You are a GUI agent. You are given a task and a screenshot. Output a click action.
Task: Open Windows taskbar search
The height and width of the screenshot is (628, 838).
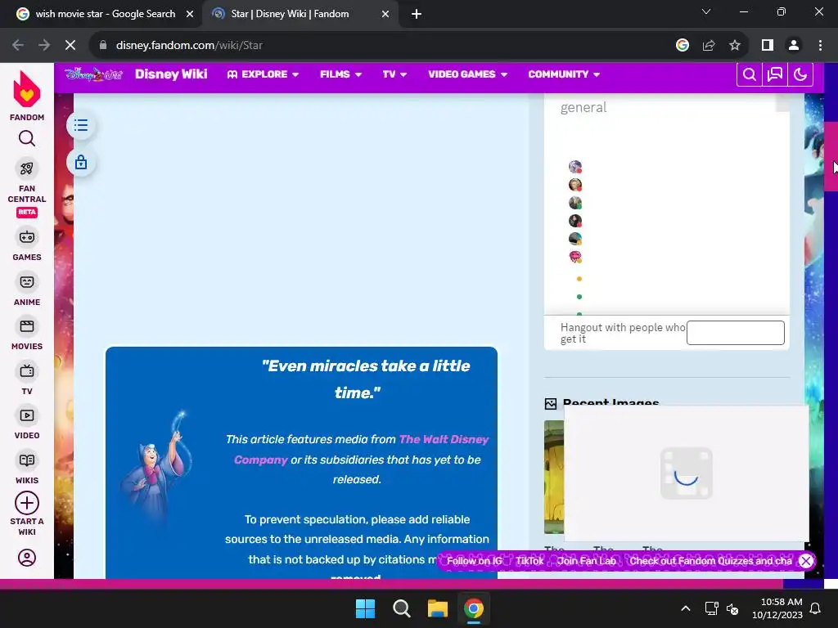pos(401,608)
